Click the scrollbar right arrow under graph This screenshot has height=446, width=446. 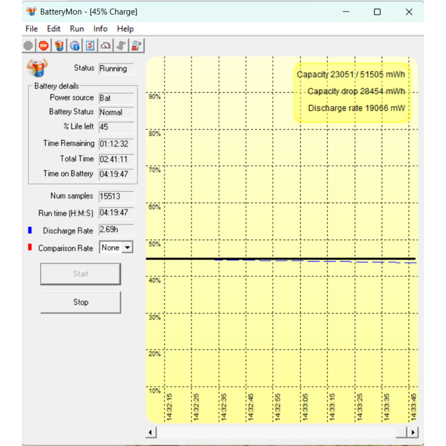click(x=413, y=432)
